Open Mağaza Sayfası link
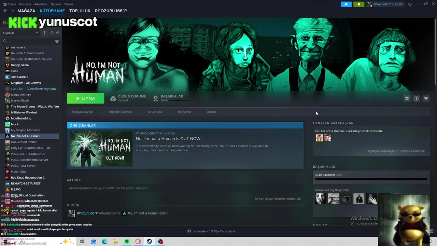Viewport: 437px width, 246px height. coord(82,112)
